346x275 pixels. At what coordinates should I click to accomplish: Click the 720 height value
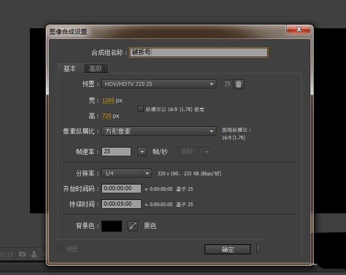point(107,116)
